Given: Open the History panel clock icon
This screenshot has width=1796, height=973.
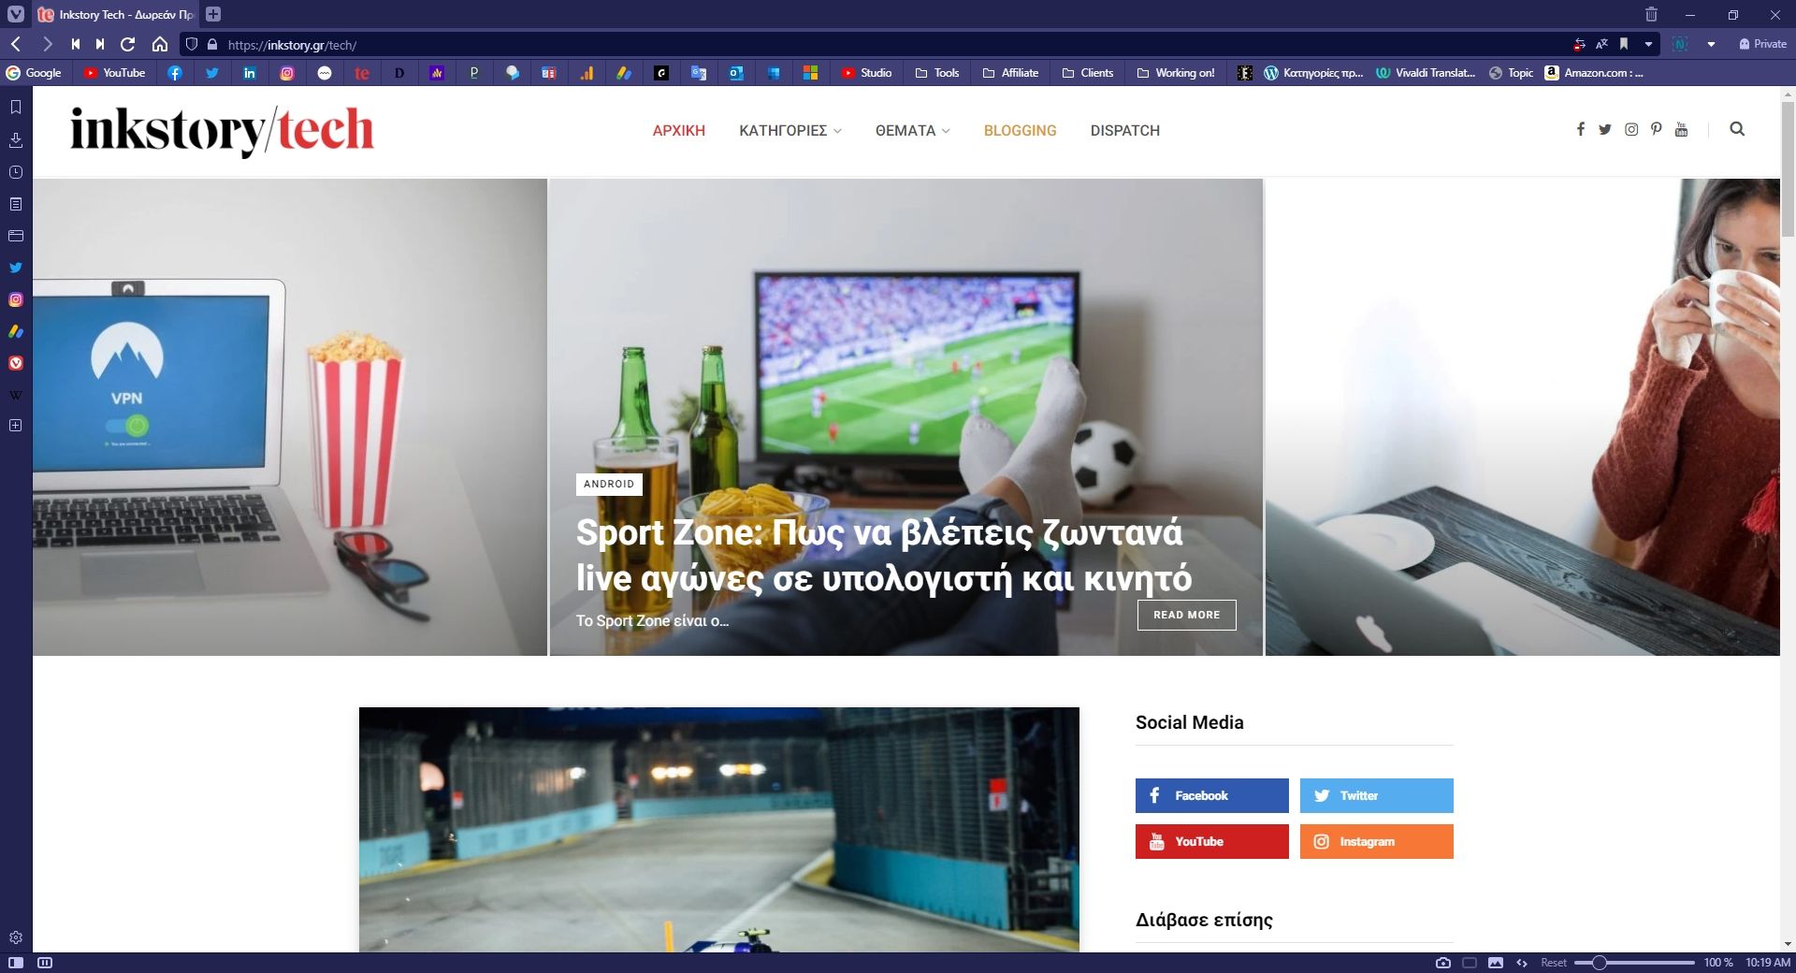Looking at the screenshot, I should click(16, 172).
